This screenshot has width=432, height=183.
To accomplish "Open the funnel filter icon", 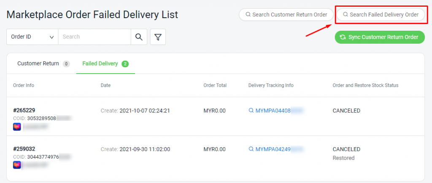I will (158, 37).
